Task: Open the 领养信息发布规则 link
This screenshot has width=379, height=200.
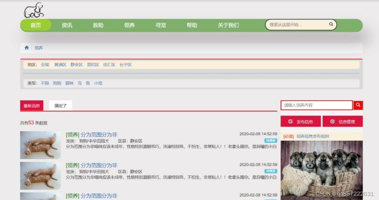Action: tap(313, 136)
